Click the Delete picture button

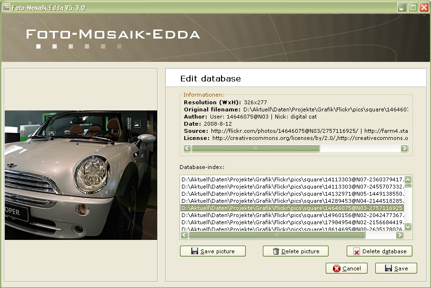click(x=295, y=251)
